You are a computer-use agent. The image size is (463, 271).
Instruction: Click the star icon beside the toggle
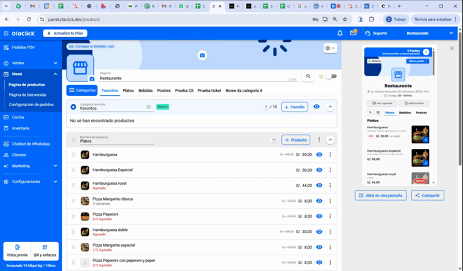(x=321, y=77)
